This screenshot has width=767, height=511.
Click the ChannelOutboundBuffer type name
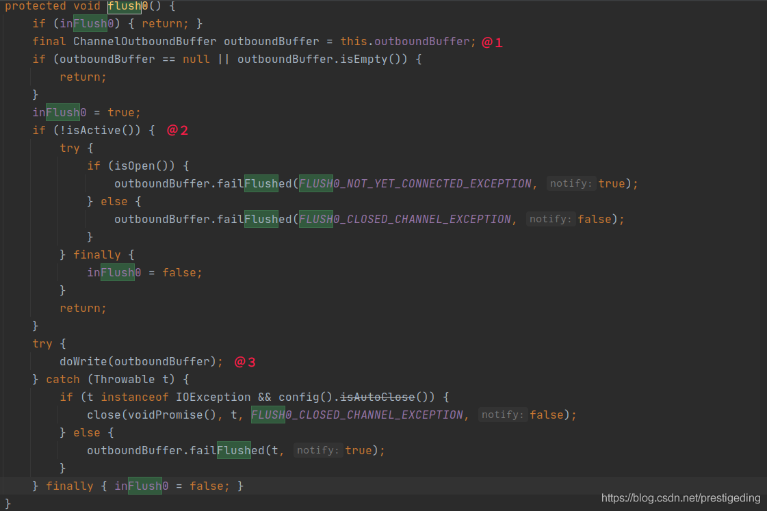click(x=145, y=42)
